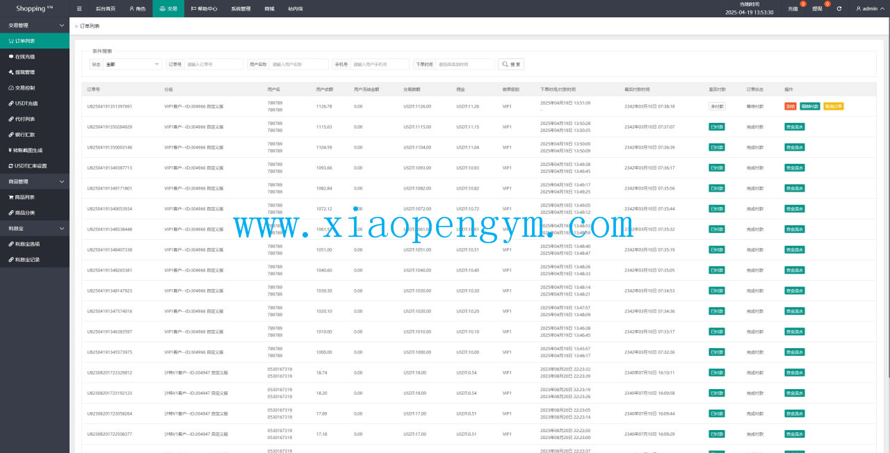This screenshot has width=890, height=453.
Task: Open 银行汇款 in the sidebar
Action: [x=35, y=135]
